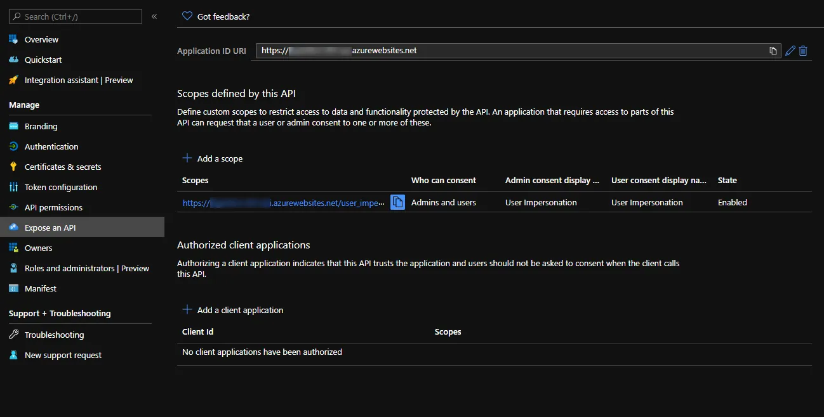Open New support request
This screenshot has height=417, width=824.
(63, 355)
